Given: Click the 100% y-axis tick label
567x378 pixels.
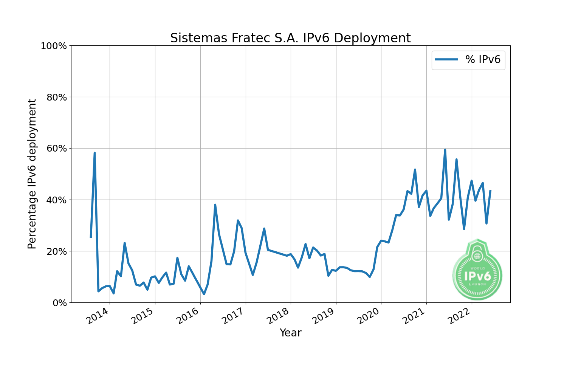Looking at the screenshot, I should [53, 46].
